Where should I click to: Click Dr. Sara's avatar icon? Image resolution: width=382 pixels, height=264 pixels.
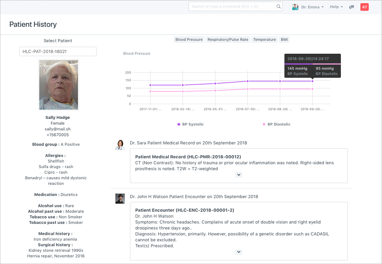pyautogui.click(x=120, y=145)
